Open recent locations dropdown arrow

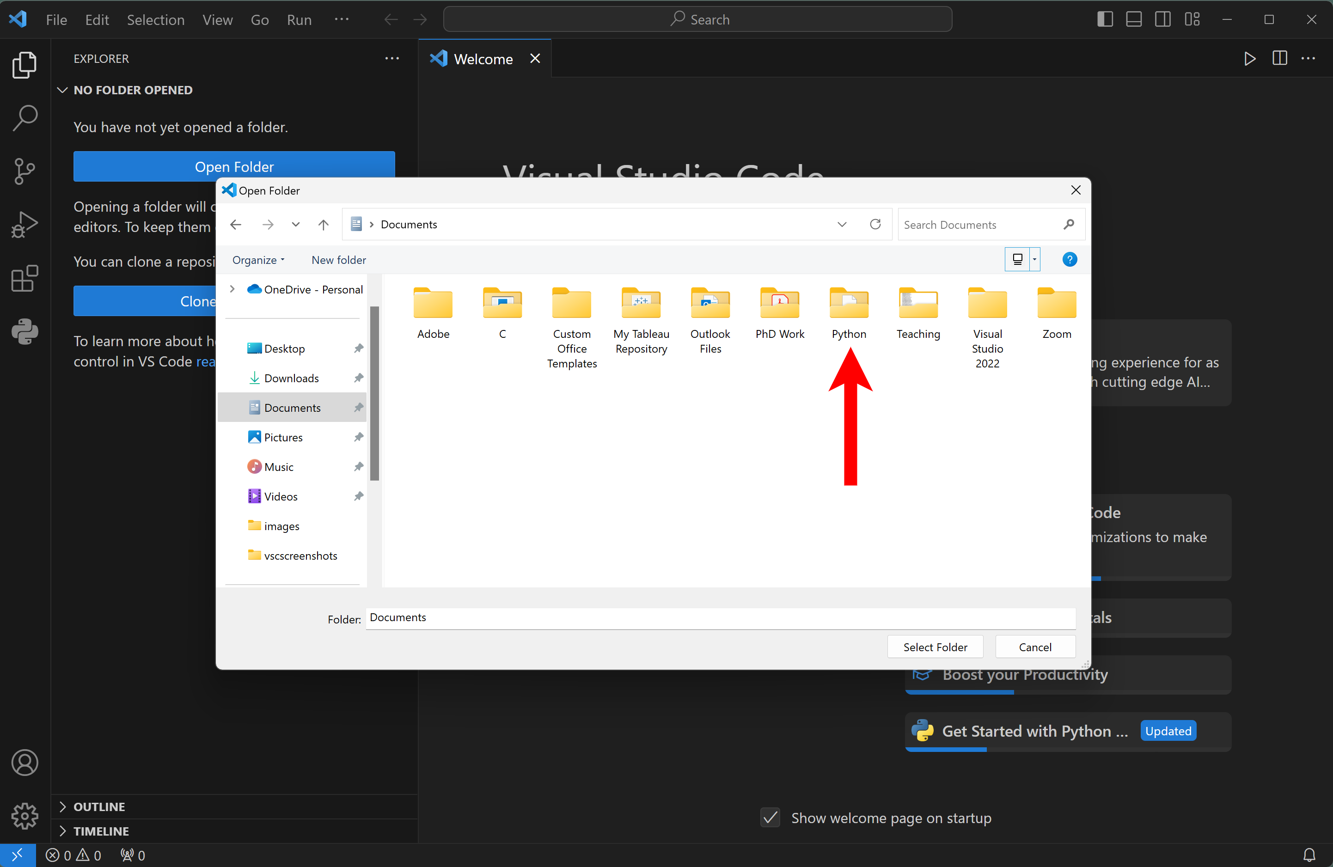coord(295,225)
